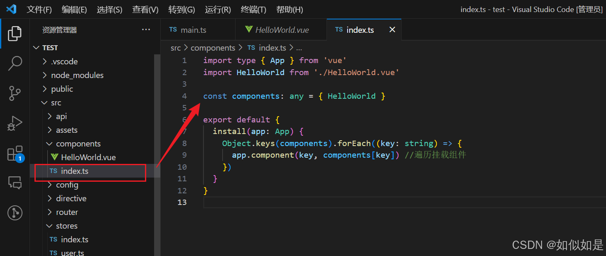Viewport: 606px width, 256px height.
Task: Expand the config folder
Action: click(50, 185)
